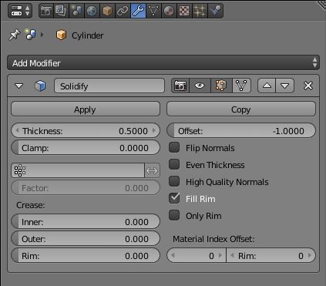Move Solidify modifier up in stack
Image resolution: width=326 pixels, height=286 pixels.
[x=267, y=86]
